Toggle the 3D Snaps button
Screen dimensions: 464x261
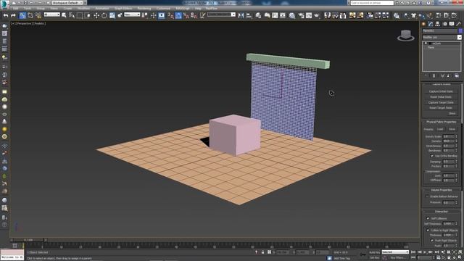click(171, 15)
